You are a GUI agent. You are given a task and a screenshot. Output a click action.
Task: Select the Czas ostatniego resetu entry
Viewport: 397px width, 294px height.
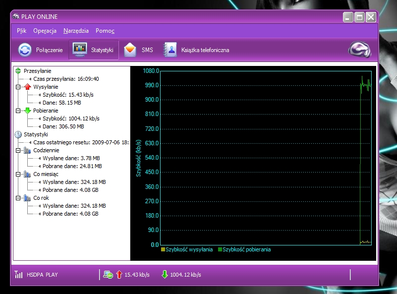click(80, 142)
